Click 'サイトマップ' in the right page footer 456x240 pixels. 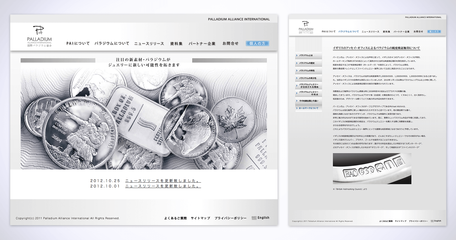(x=401, y=221)
